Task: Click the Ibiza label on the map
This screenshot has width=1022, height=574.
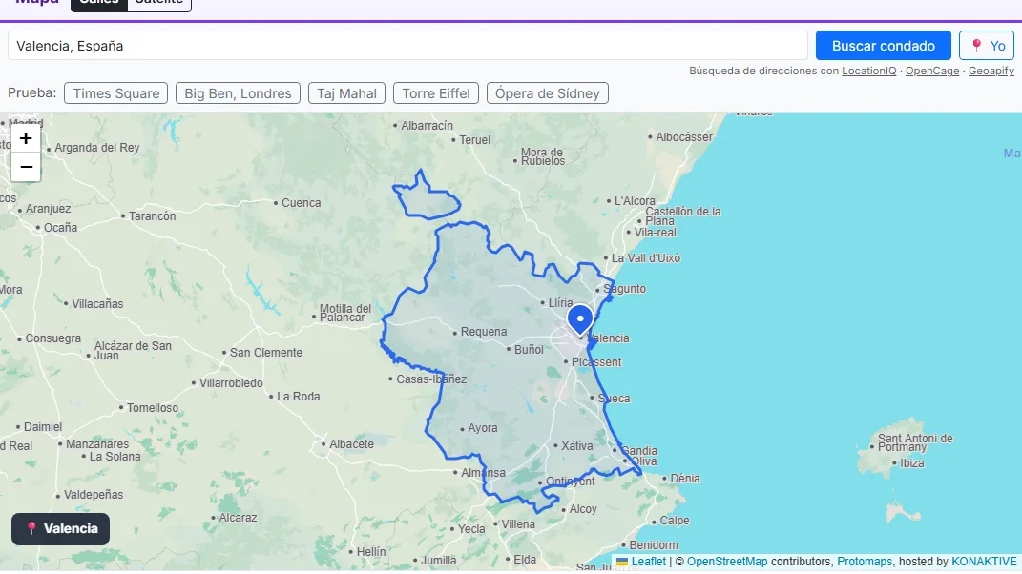Action: (912, 463)
